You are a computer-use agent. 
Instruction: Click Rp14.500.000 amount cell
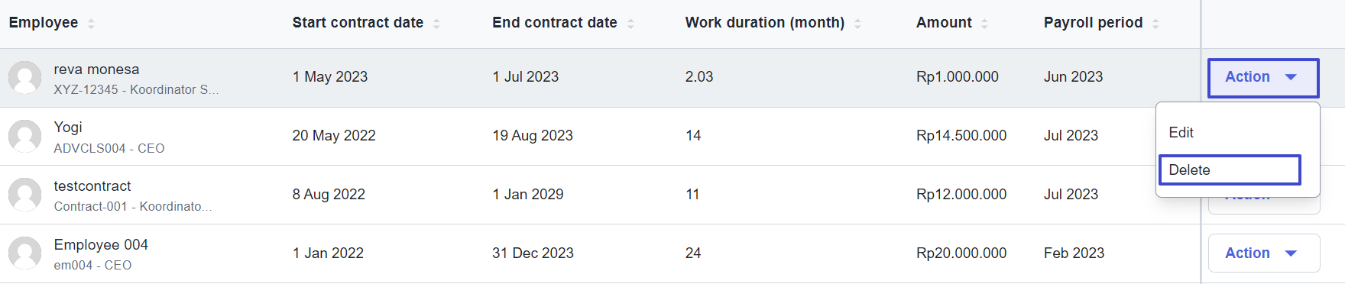961,136
